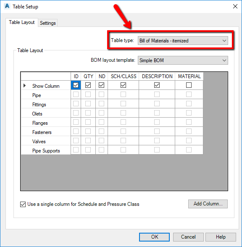Open Help for Table Setup
Screen dimensions: 242x247
point(221,237)
